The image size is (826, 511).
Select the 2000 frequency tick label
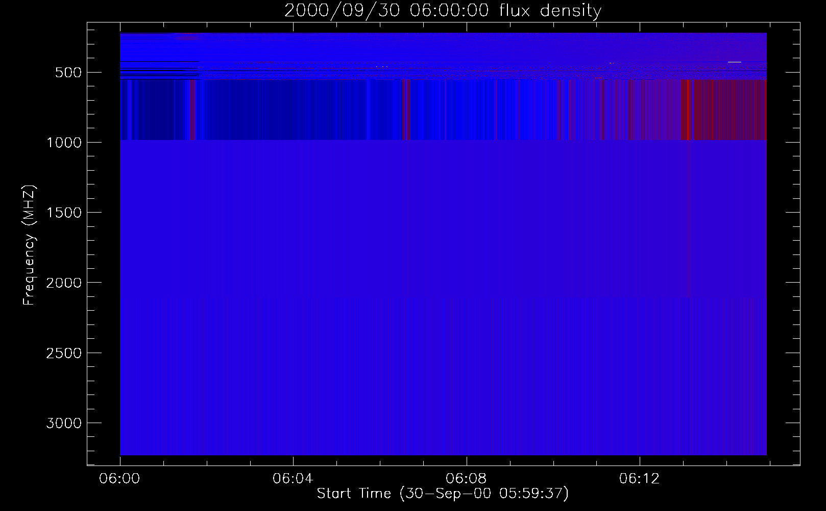[64, 283]
